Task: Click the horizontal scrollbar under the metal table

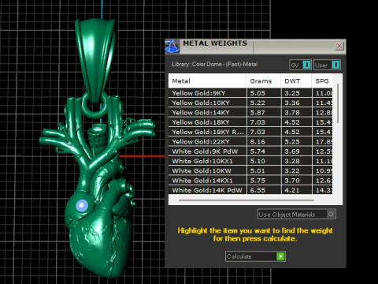Action: (246, 200)
